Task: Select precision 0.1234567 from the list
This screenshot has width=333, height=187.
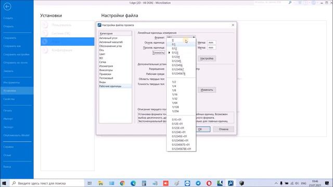Action: 181,69
